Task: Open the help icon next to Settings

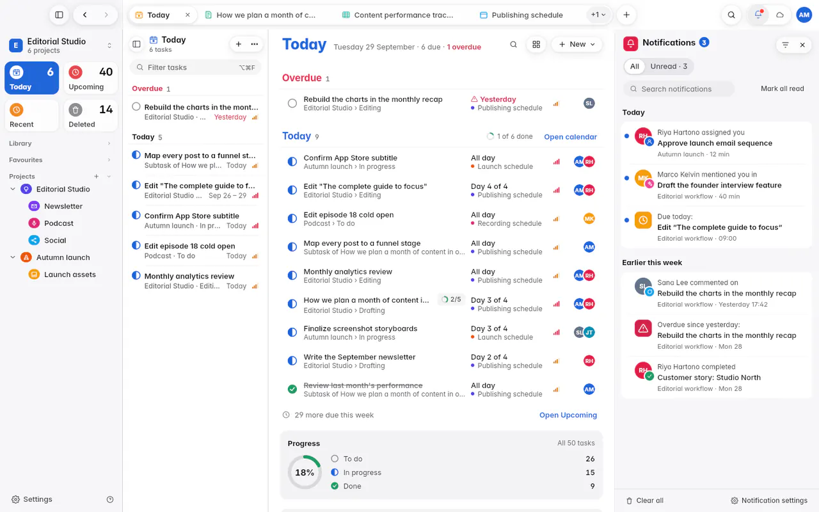Action: (110, 499)
